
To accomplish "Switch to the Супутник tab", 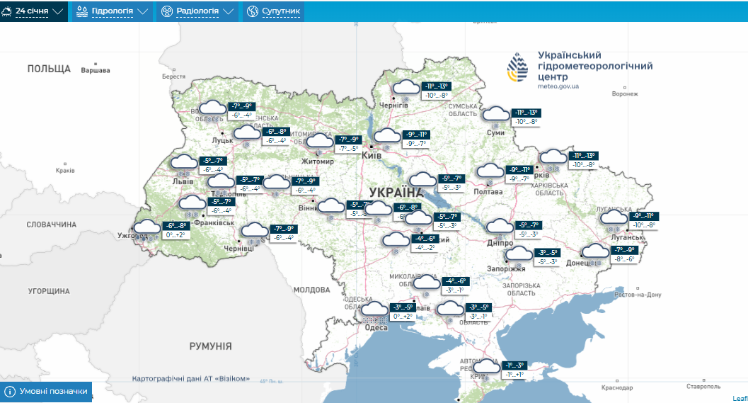I will point(281,11).
